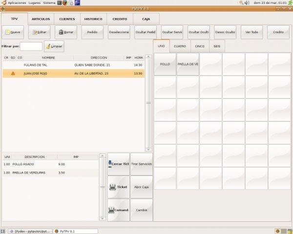Click the Filtrar por text field
This screenshot has height=234, width=293.
pos(31,46)
